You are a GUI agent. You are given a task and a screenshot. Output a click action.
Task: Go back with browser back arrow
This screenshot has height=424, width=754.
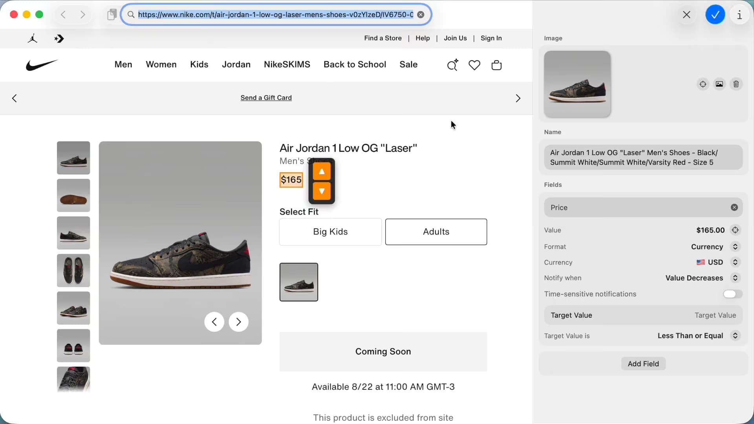pos(63,15)
